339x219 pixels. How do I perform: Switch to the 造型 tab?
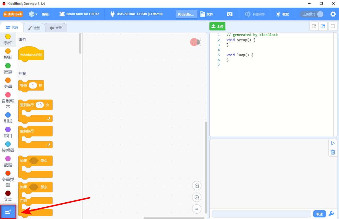click(34, 28)
